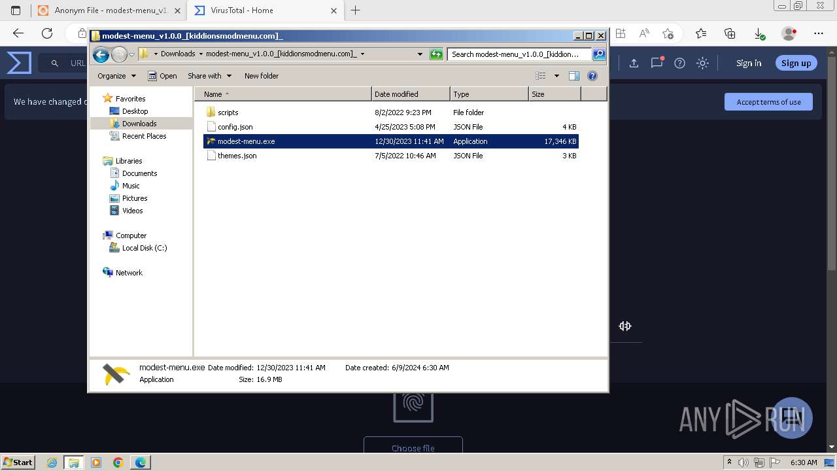The height and width of the screenshot is (471, 837).
Task: Click the refresh button beside address bar
Action: (436, 54)
